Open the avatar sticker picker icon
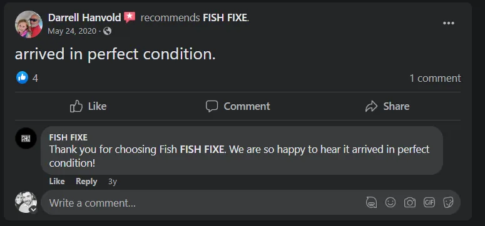This screenshot has height=226, width=485. point(371,202)
